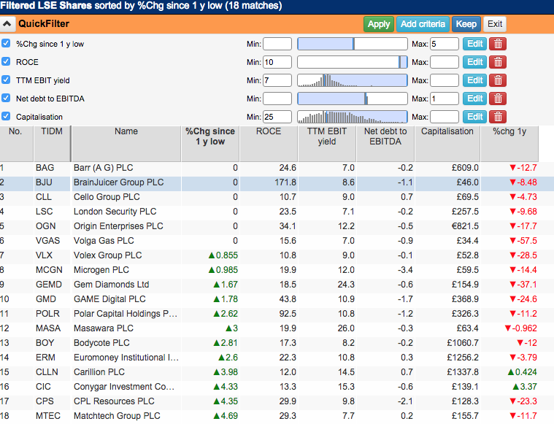The height and width of the screenshot is (424, 554).
Task: Click the Capitalisation histogram slider
Action: click(x=353, y=117)
